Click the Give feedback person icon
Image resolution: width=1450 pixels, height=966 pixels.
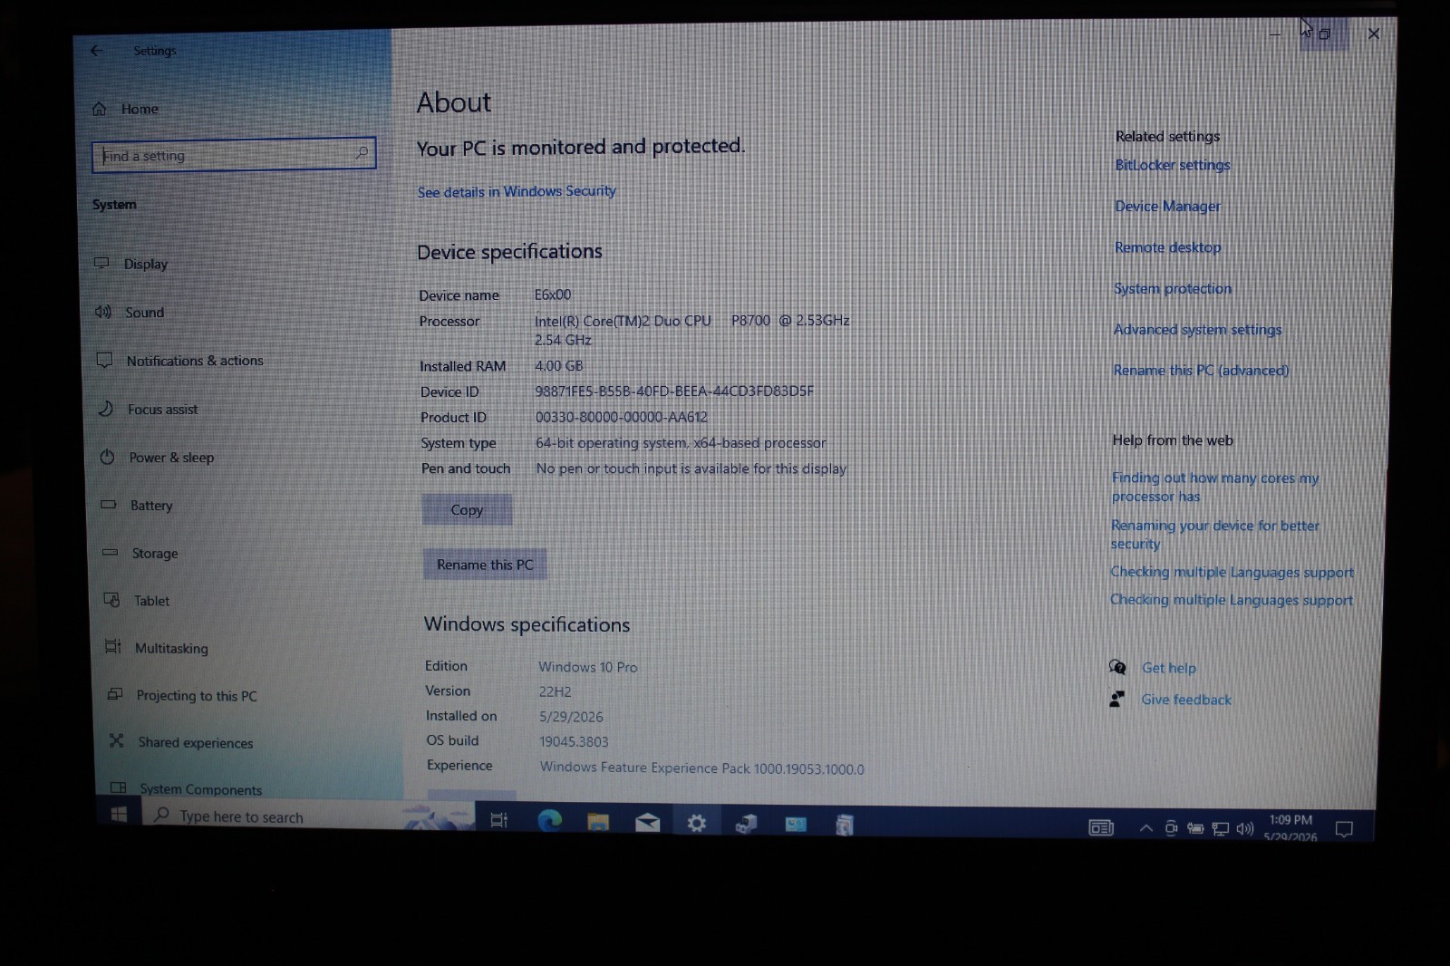[x=1116, y=699]
